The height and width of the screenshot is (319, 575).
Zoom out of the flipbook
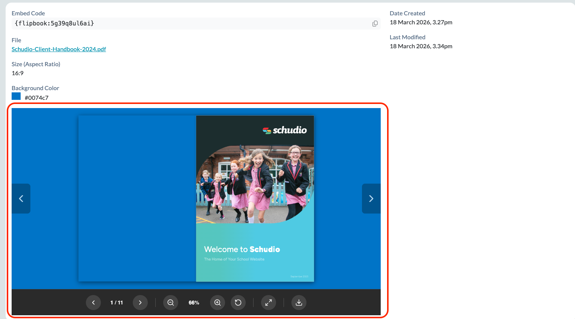(171, 303)
